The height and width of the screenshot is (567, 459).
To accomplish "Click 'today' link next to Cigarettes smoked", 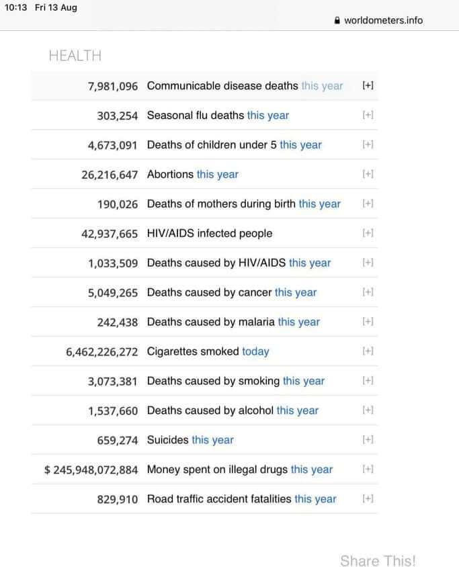I will pos(255,351).
